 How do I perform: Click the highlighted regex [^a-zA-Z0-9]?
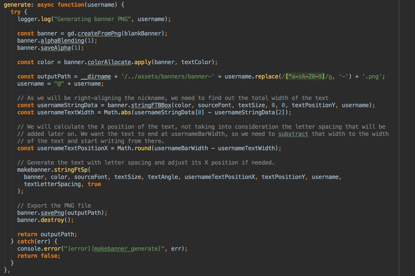[305, 77]
